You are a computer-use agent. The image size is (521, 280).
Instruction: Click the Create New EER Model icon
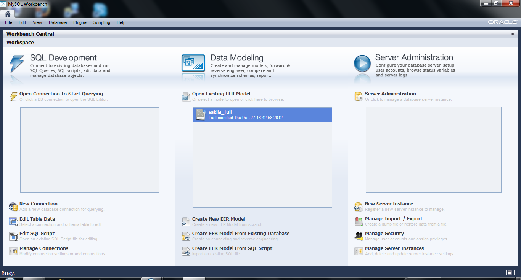pos(186,221)
